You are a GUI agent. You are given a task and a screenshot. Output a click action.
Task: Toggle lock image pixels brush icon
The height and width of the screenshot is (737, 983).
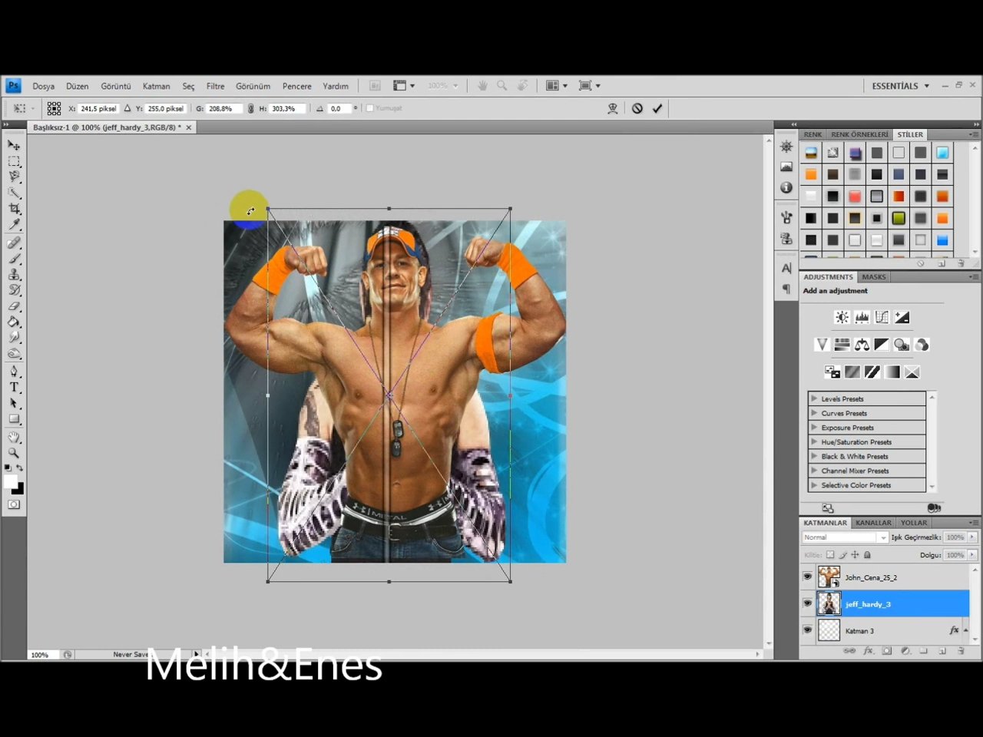coord(842,555)
